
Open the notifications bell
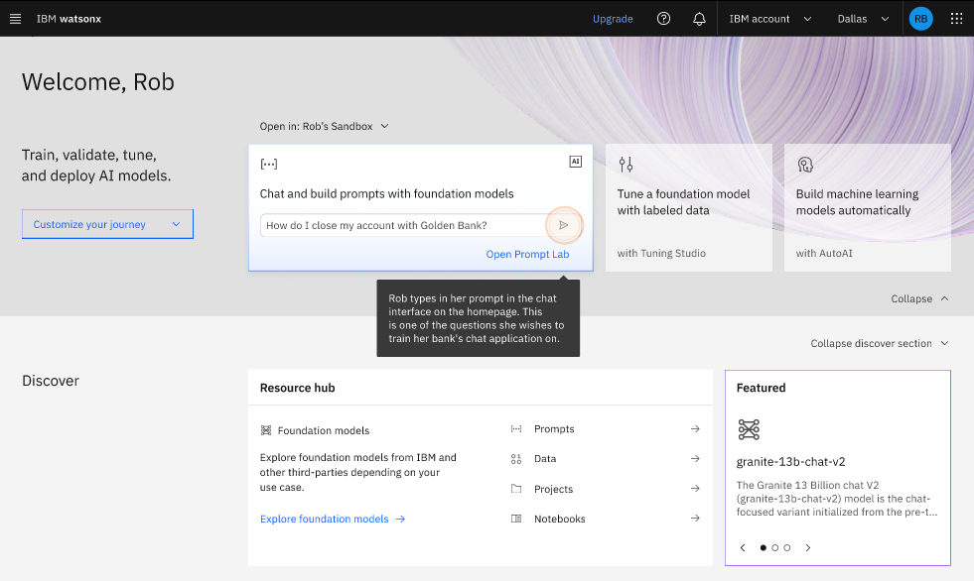(699, 19)
